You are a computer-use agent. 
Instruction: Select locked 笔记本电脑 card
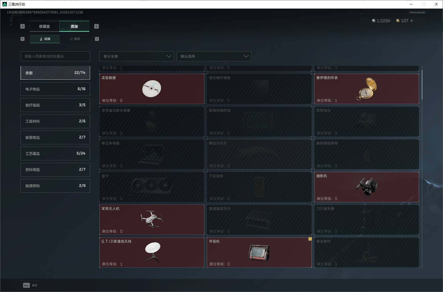[x=152, y=154]
